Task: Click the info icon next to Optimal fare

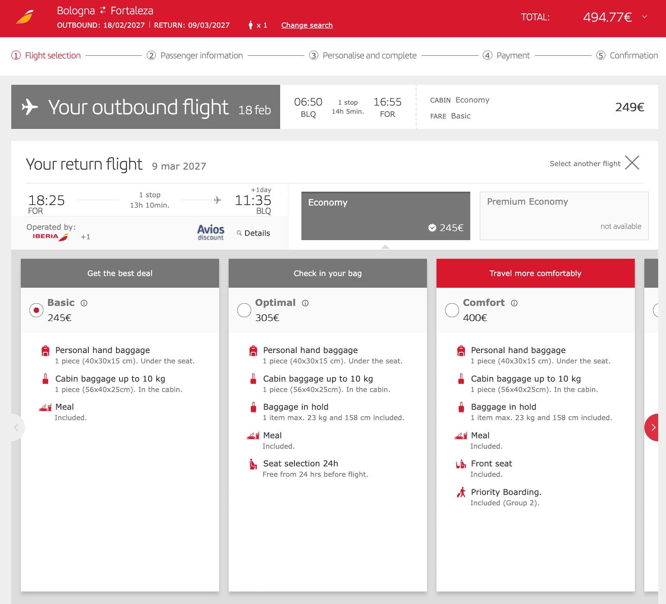Action: [305, 303]
